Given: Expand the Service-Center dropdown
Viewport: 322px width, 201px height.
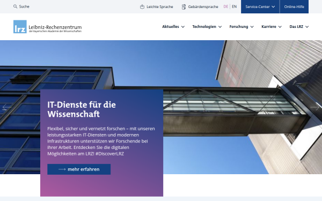Looking at the screenshot, I should [x=260, y=7].
